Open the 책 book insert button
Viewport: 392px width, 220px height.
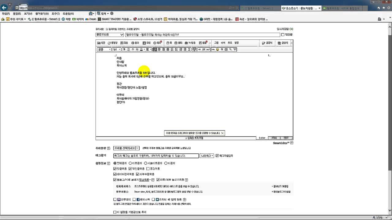pyautogui.click(x=169, y=43)
